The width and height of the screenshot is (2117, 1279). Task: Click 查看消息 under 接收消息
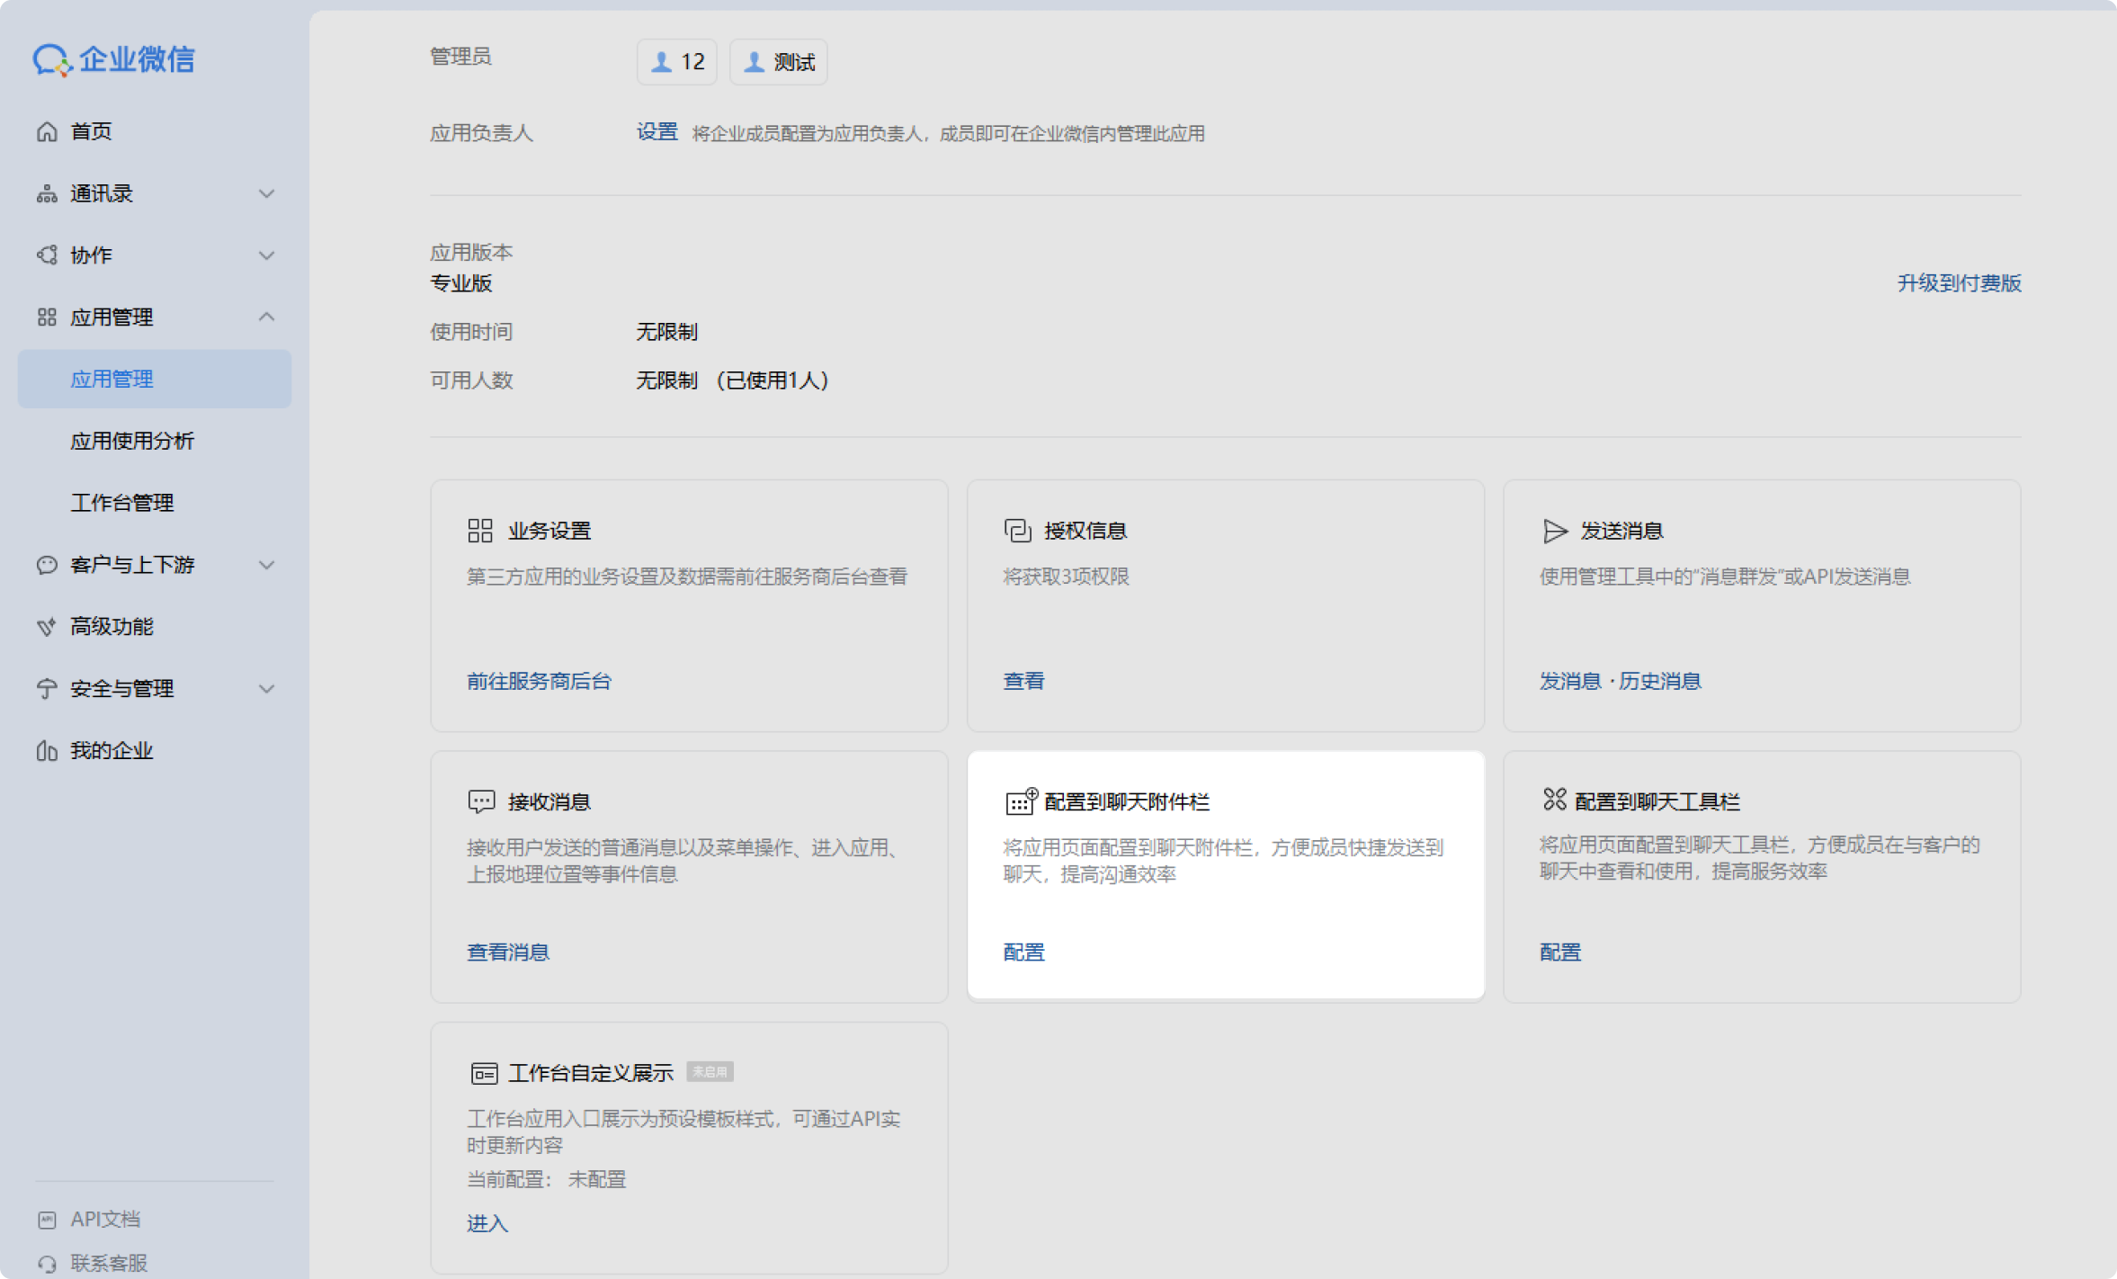coord(508,952)
